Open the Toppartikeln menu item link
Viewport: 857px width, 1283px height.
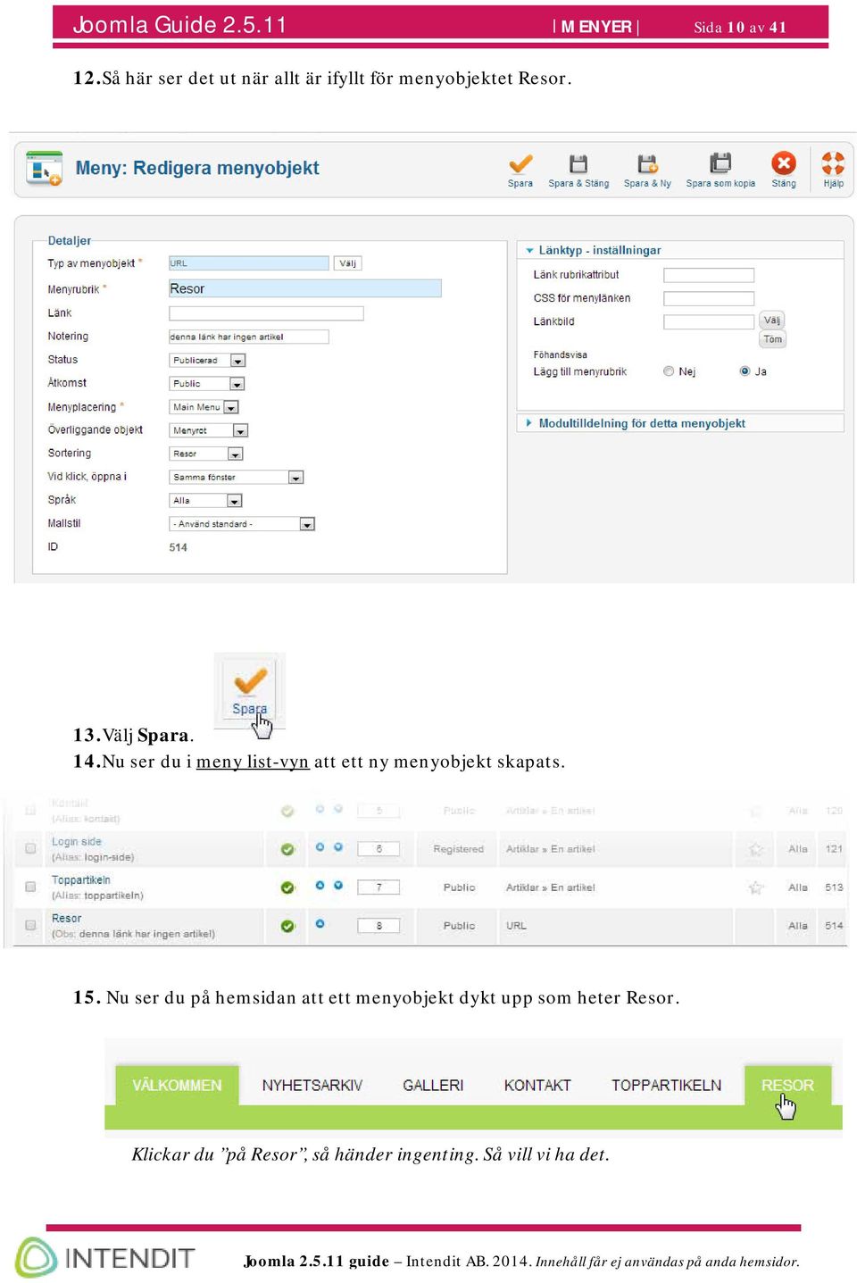coord(81,880)
